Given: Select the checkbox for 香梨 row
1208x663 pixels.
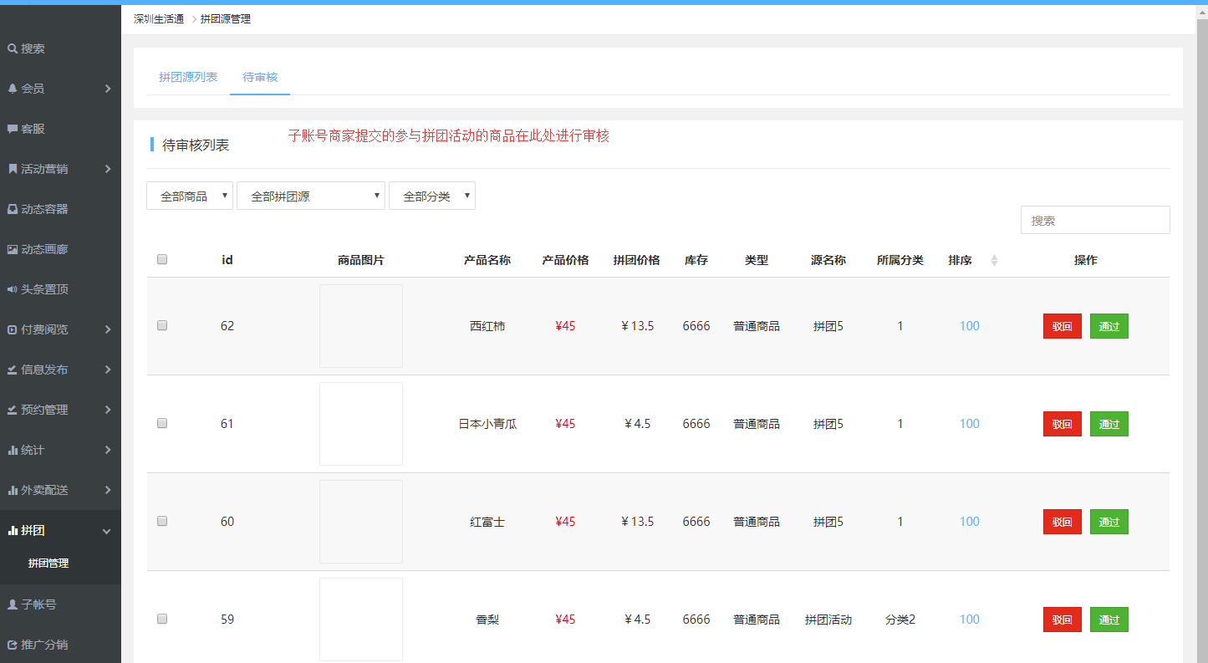Looking at the screenshot, I should [x=162, y=619].
